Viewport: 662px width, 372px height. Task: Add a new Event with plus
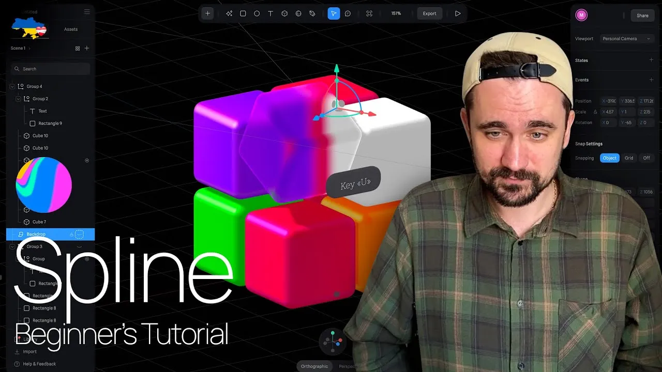pyautogui.click(x=651, y=80)
